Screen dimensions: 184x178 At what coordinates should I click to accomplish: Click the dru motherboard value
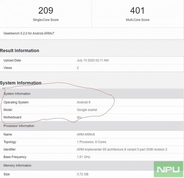click(x=79, y=118)
